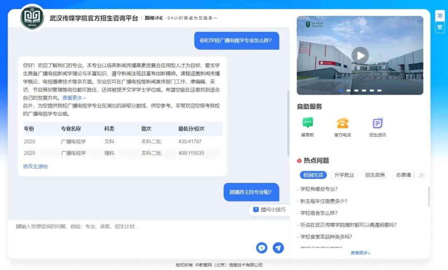Expand answer with 查看更多 in chat reply
Image resolution: width=448 pixels, height=270 pixels.
pyautogui.click(x=74, y=98)
